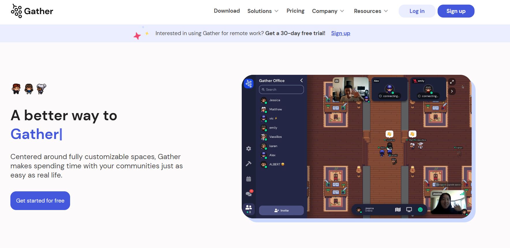Image resolution: width=510 pixels, height=248 pixels.
Task: Expand the Solutions dropdown menu
Action: [x=263, y=11]
